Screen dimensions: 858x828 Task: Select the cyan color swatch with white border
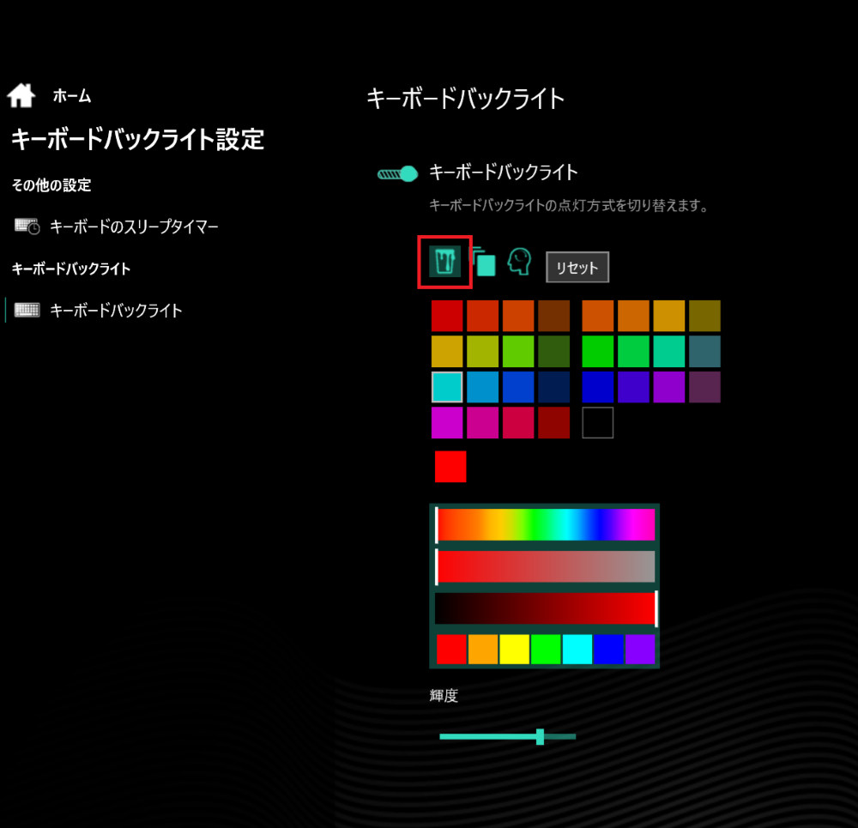pos(449,387)
